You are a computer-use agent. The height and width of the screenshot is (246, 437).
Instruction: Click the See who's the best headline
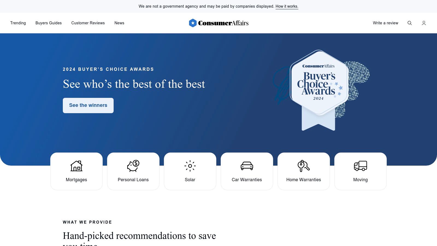point(134,84)
